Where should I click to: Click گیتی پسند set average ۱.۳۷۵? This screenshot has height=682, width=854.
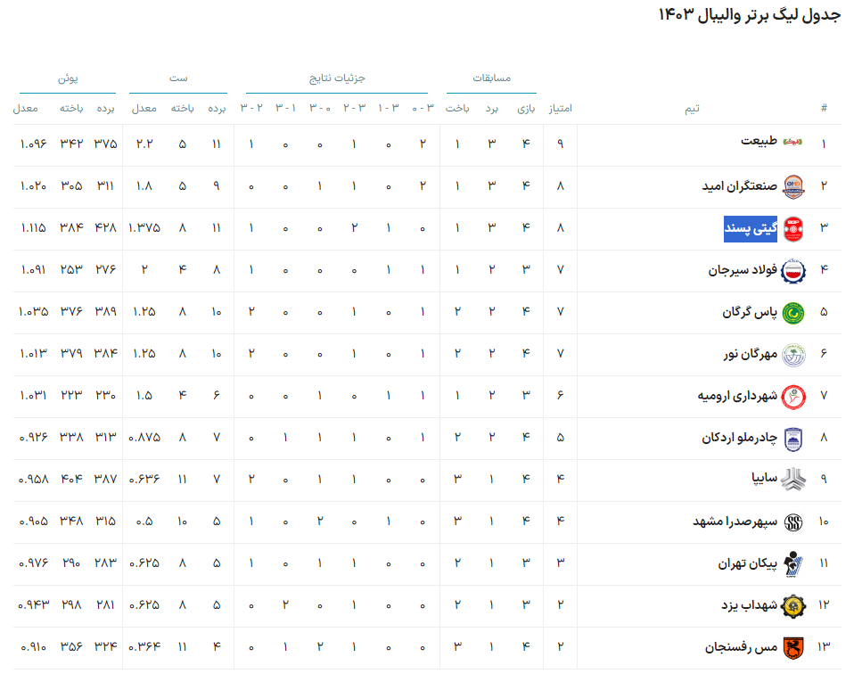pos(144,228)
